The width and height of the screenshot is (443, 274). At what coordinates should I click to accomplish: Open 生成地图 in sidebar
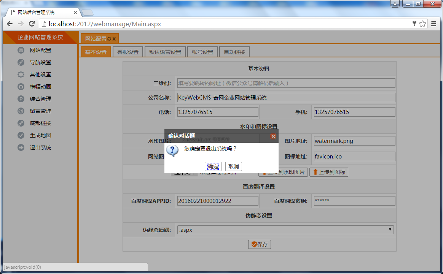click(x=40, y=135)
